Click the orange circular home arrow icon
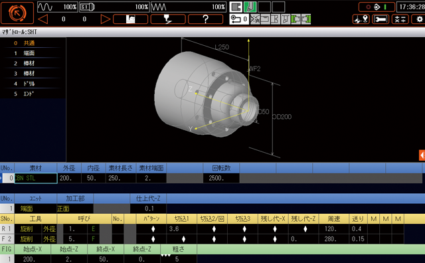The width and height of the screenshot is (425, 263). (17, 13)
